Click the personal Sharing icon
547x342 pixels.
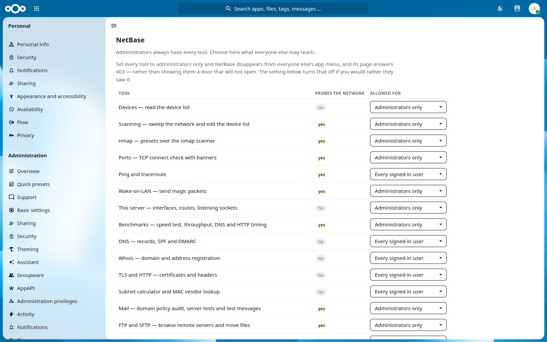pos(12,83)
